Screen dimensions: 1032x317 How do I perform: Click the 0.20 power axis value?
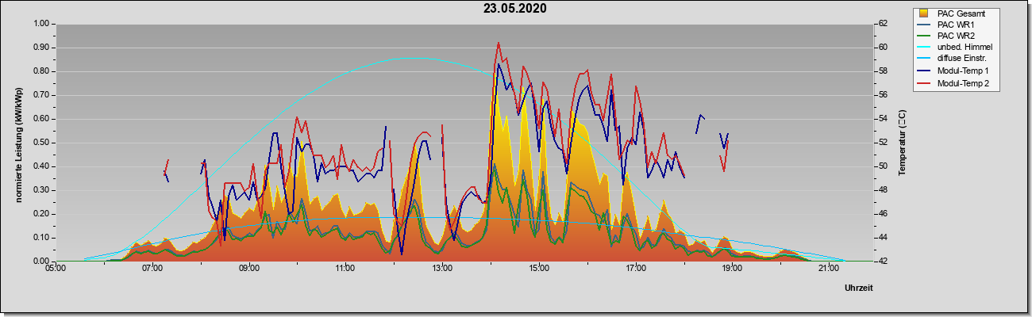tap(40, 214)
